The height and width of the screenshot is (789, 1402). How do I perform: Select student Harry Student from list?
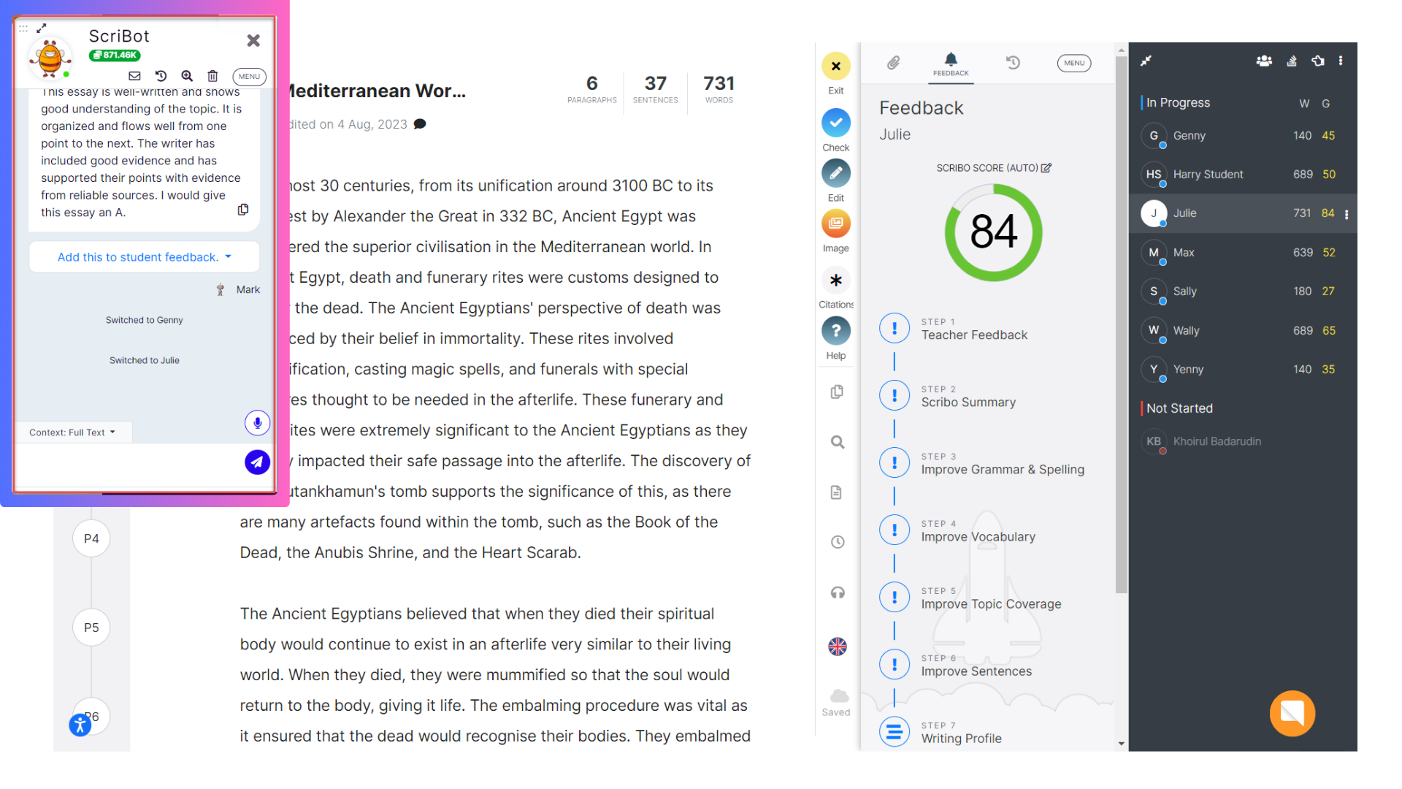pyautogui.click(x=1208, y=175)
